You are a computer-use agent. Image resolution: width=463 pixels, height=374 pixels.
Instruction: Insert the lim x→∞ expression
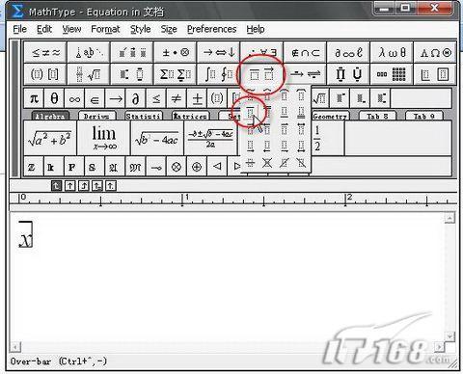point(103,138)
